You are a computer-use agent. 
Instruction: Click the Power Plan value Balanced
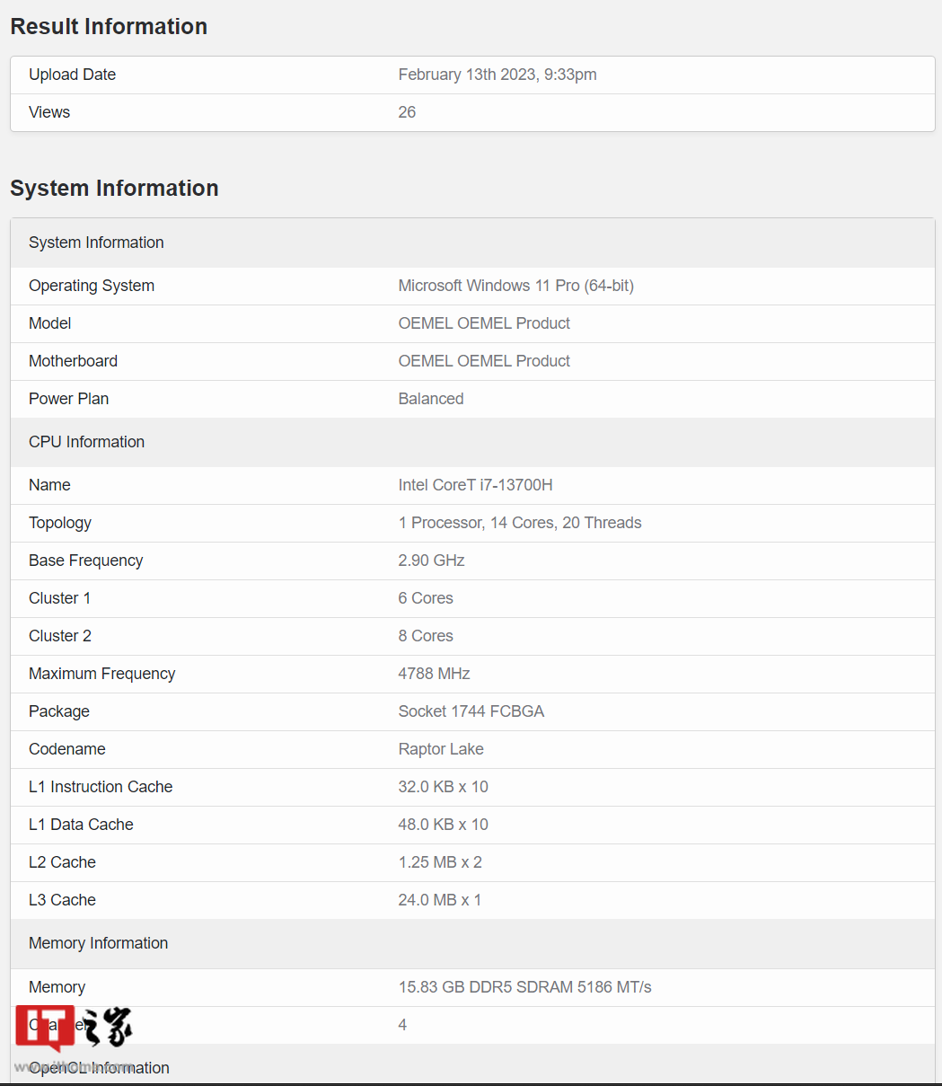[431, 399]
